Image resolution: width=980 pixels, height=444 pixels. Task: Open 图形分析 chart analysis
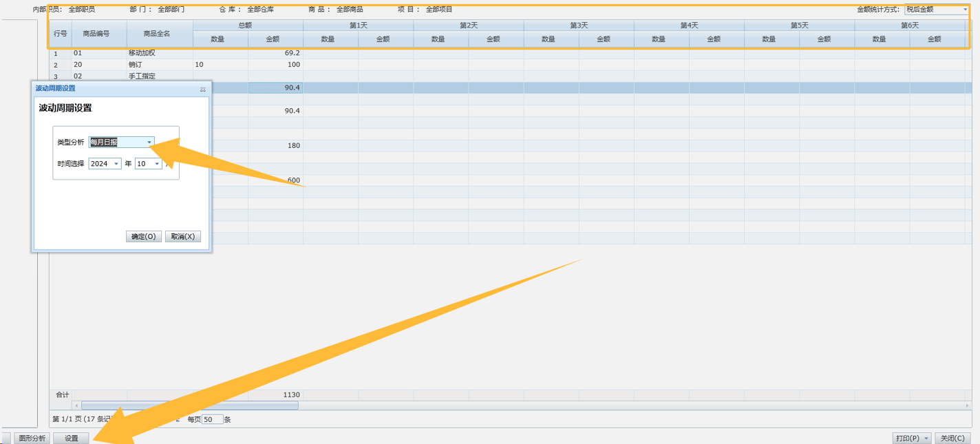coord(32,438)
